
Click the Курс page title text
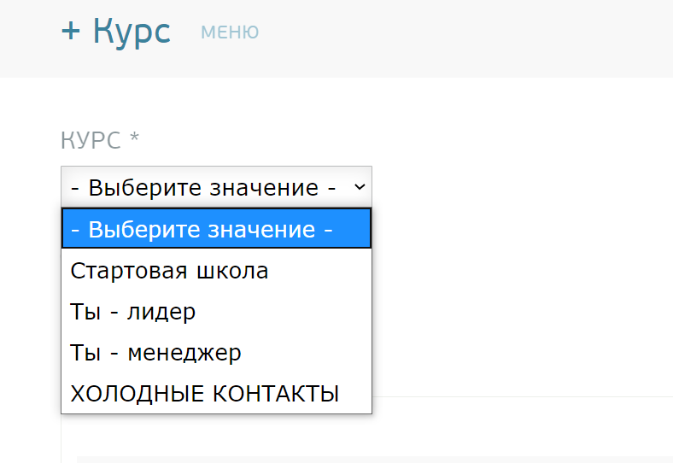pos(132,32)
